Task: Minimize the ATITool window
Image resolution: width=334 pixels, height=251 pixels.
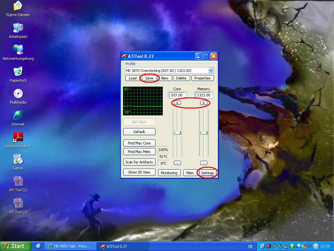Action: pos(199,56)
